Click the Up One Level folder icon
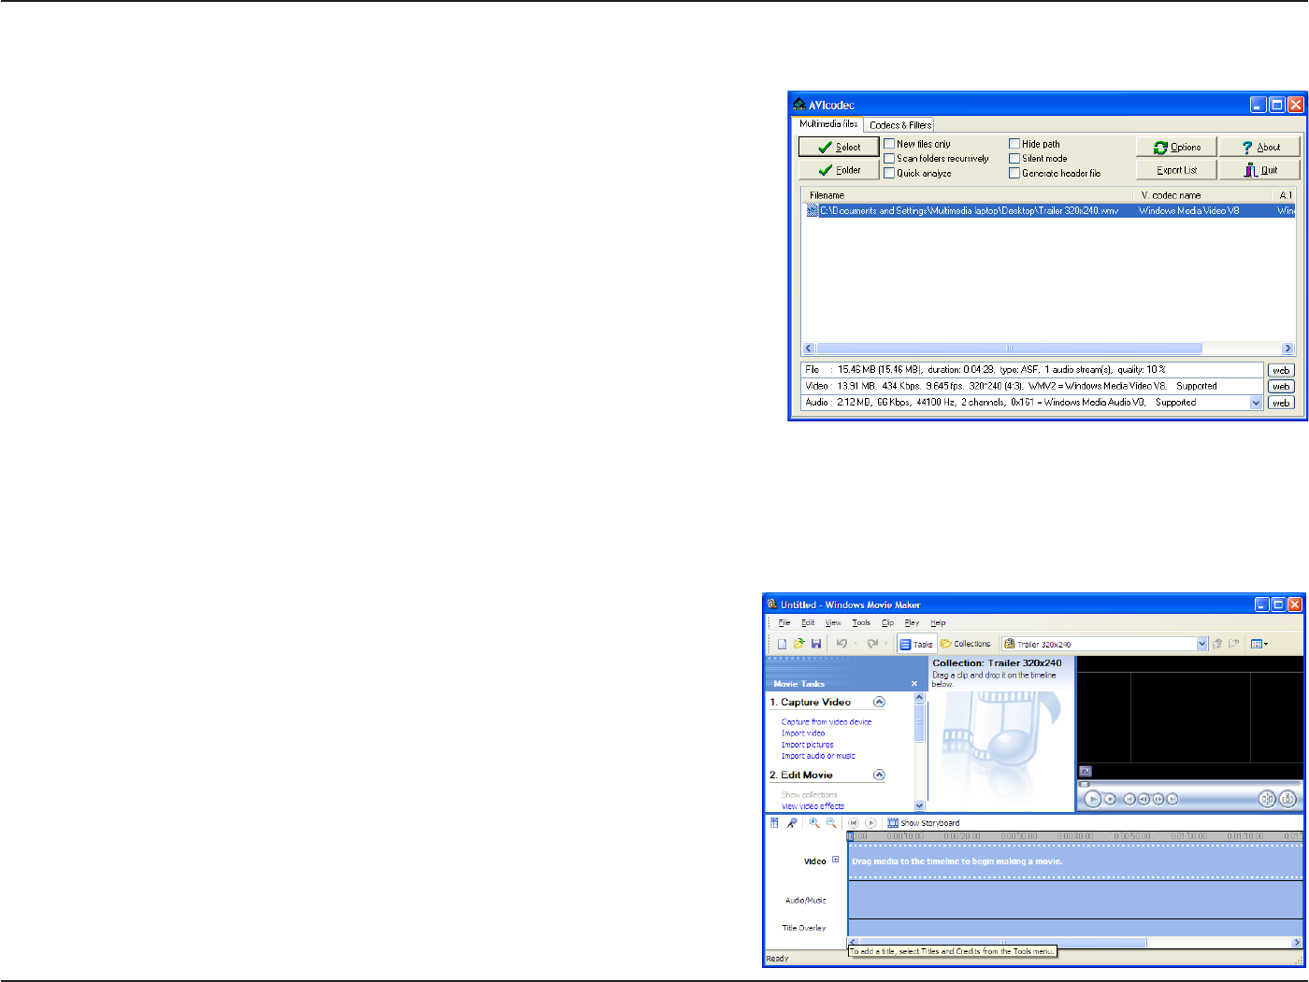1309x982 pixels. click(1217, 644)
